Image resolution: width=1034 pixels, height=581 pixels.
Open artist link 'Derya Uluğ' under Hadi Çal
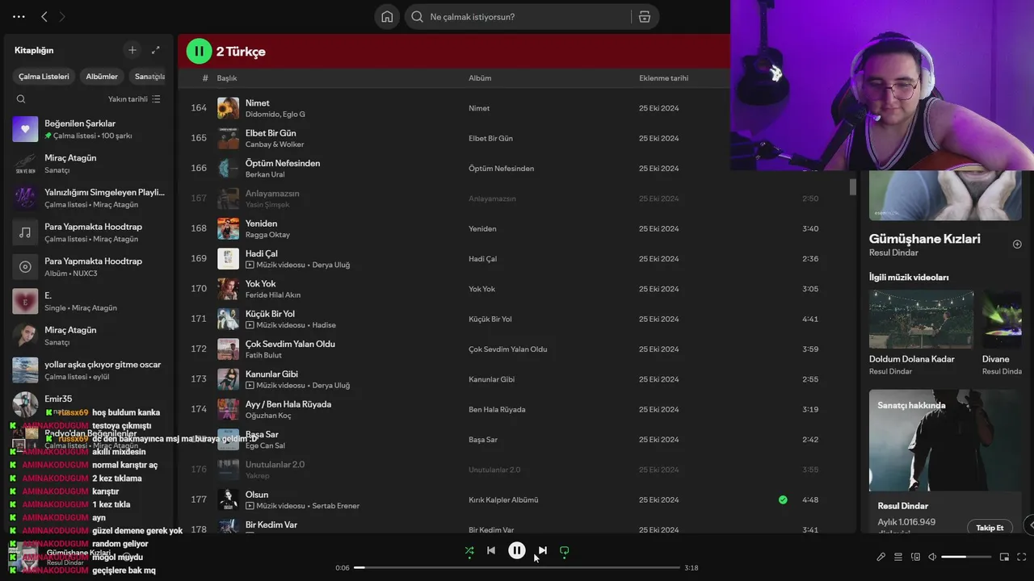330,265
